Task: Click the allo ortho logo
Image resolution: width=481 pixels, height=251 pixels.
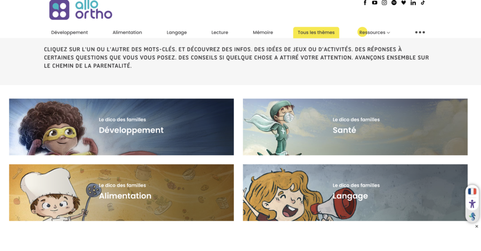Action: click(81, 10)
